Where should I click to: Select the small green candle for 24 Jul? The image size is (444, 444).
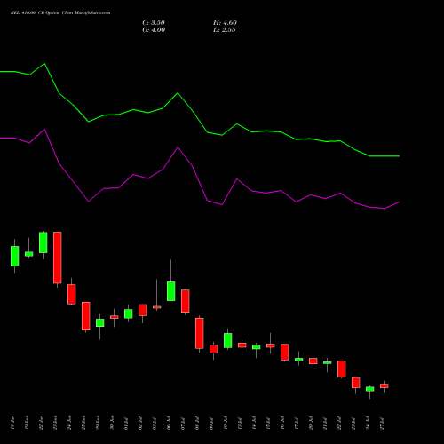click(370, 389)
